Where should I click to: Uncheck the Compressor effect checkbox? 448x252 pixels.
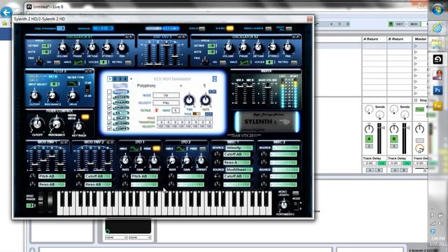(x=109, y=129)
